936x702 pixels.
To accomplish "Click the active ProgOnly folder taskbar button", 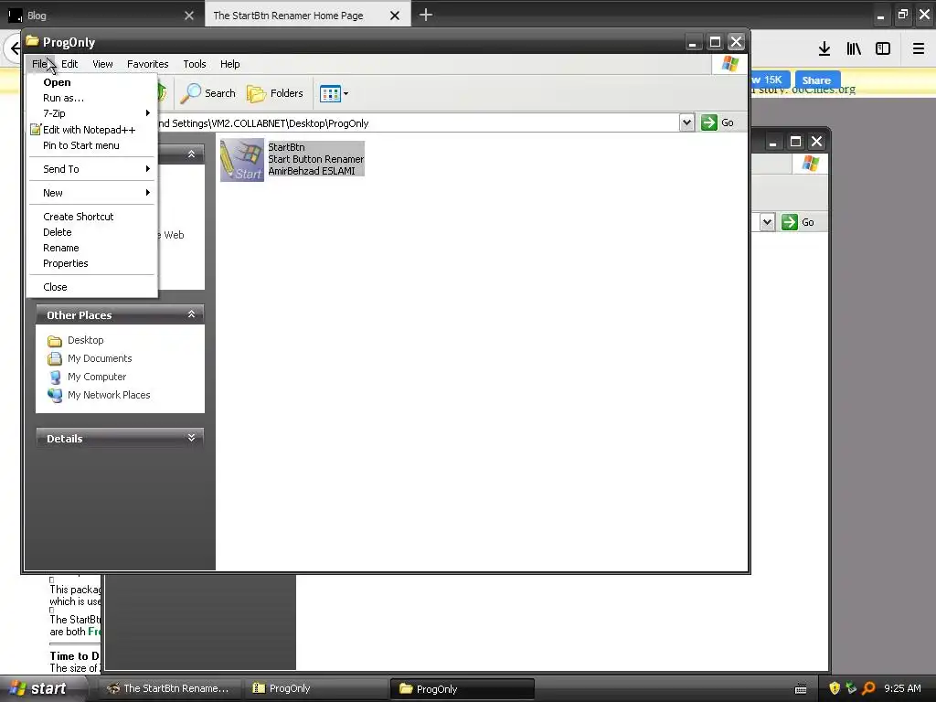I will [462, 688].
